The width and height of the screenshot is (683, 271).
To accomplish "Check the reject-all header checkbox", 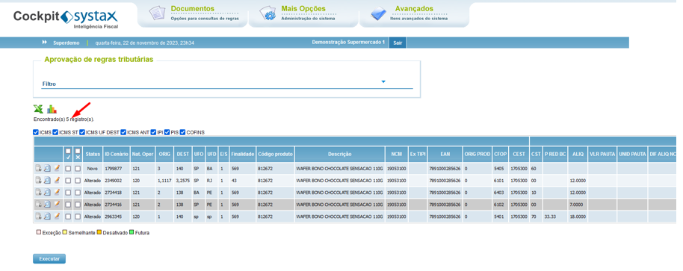I will 78,151.
